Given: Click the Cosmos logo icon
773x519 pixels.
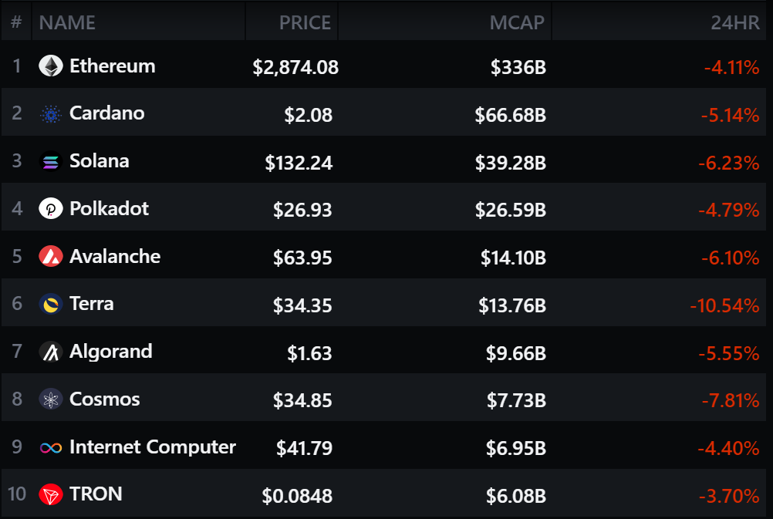Looking at the screenshot, I should coord(51,399).
